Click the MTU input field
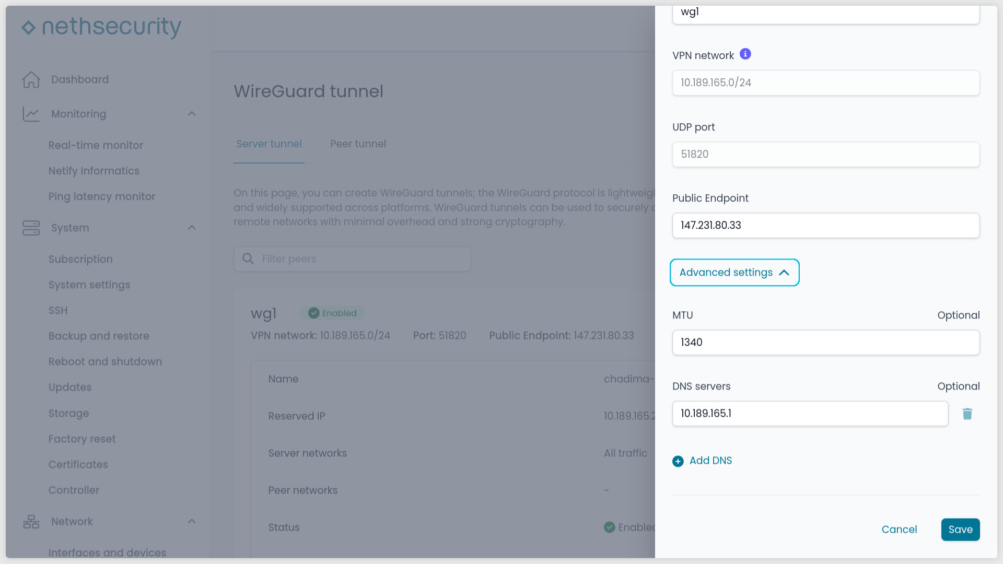Viewport: 1003px width, 564px height. (x=825, y=343)
